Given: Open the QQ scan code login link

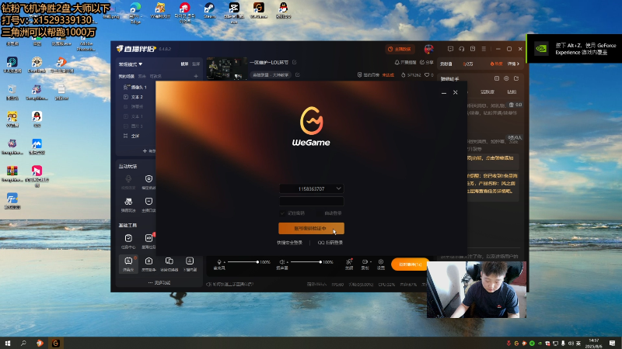Looking at the screenshot, I should click(330, 243).
